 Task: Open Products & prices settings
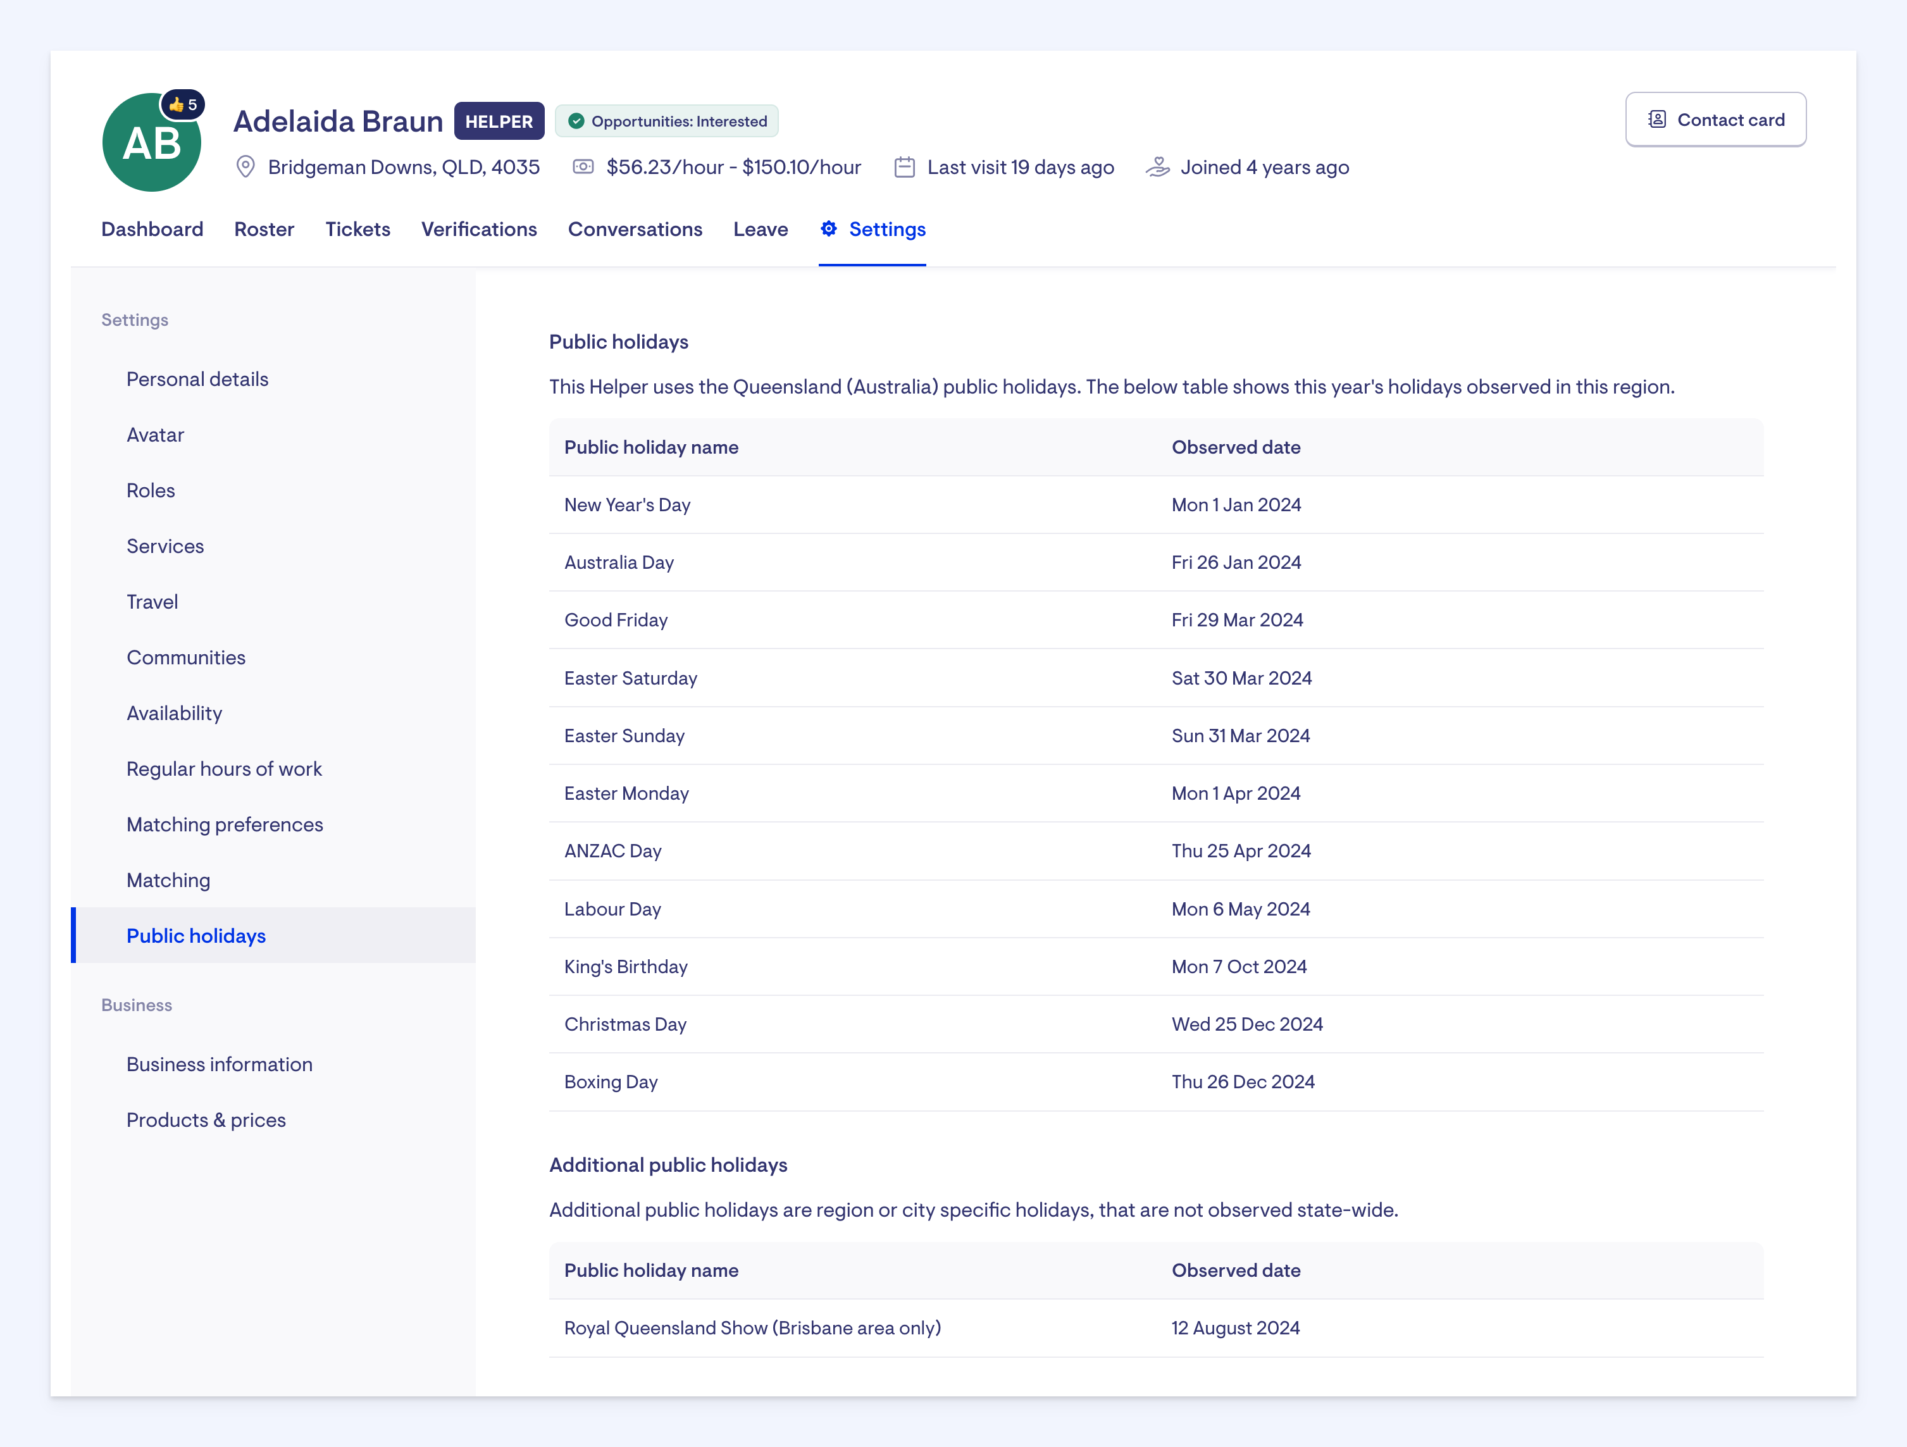[206, 1119]
